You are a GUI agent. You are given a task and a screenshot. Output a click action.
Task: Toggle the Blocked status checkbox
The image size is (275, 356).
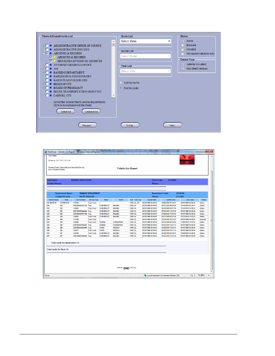pos(182,45)
